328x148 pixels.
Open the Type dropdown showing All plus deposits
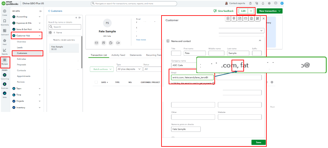pos(129,69)
